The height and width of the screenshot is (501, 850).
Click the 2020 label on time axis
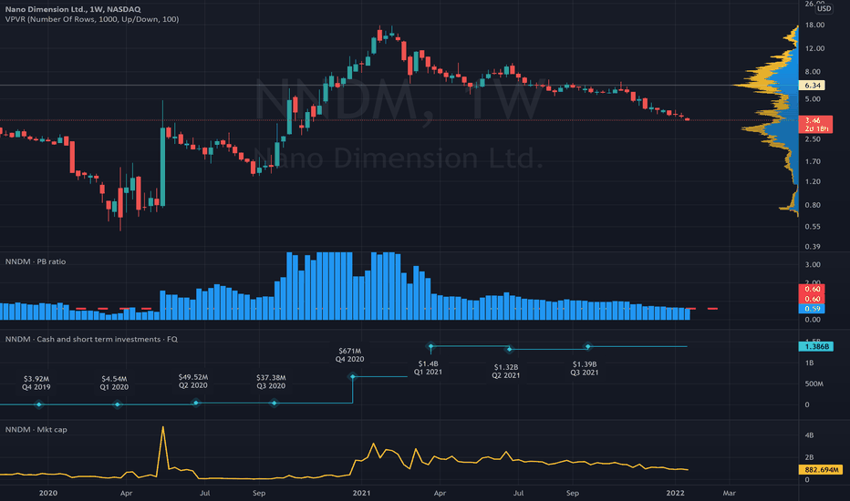48,493
